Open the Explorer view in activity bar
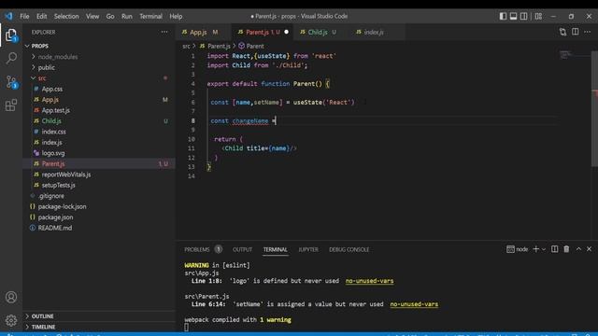This screenshot has width=598, height=336. click(11, 35)
